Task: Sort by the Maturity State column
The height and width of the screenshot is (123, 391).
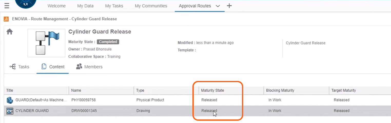Action: pyautogui.click(x=212, y=90)
